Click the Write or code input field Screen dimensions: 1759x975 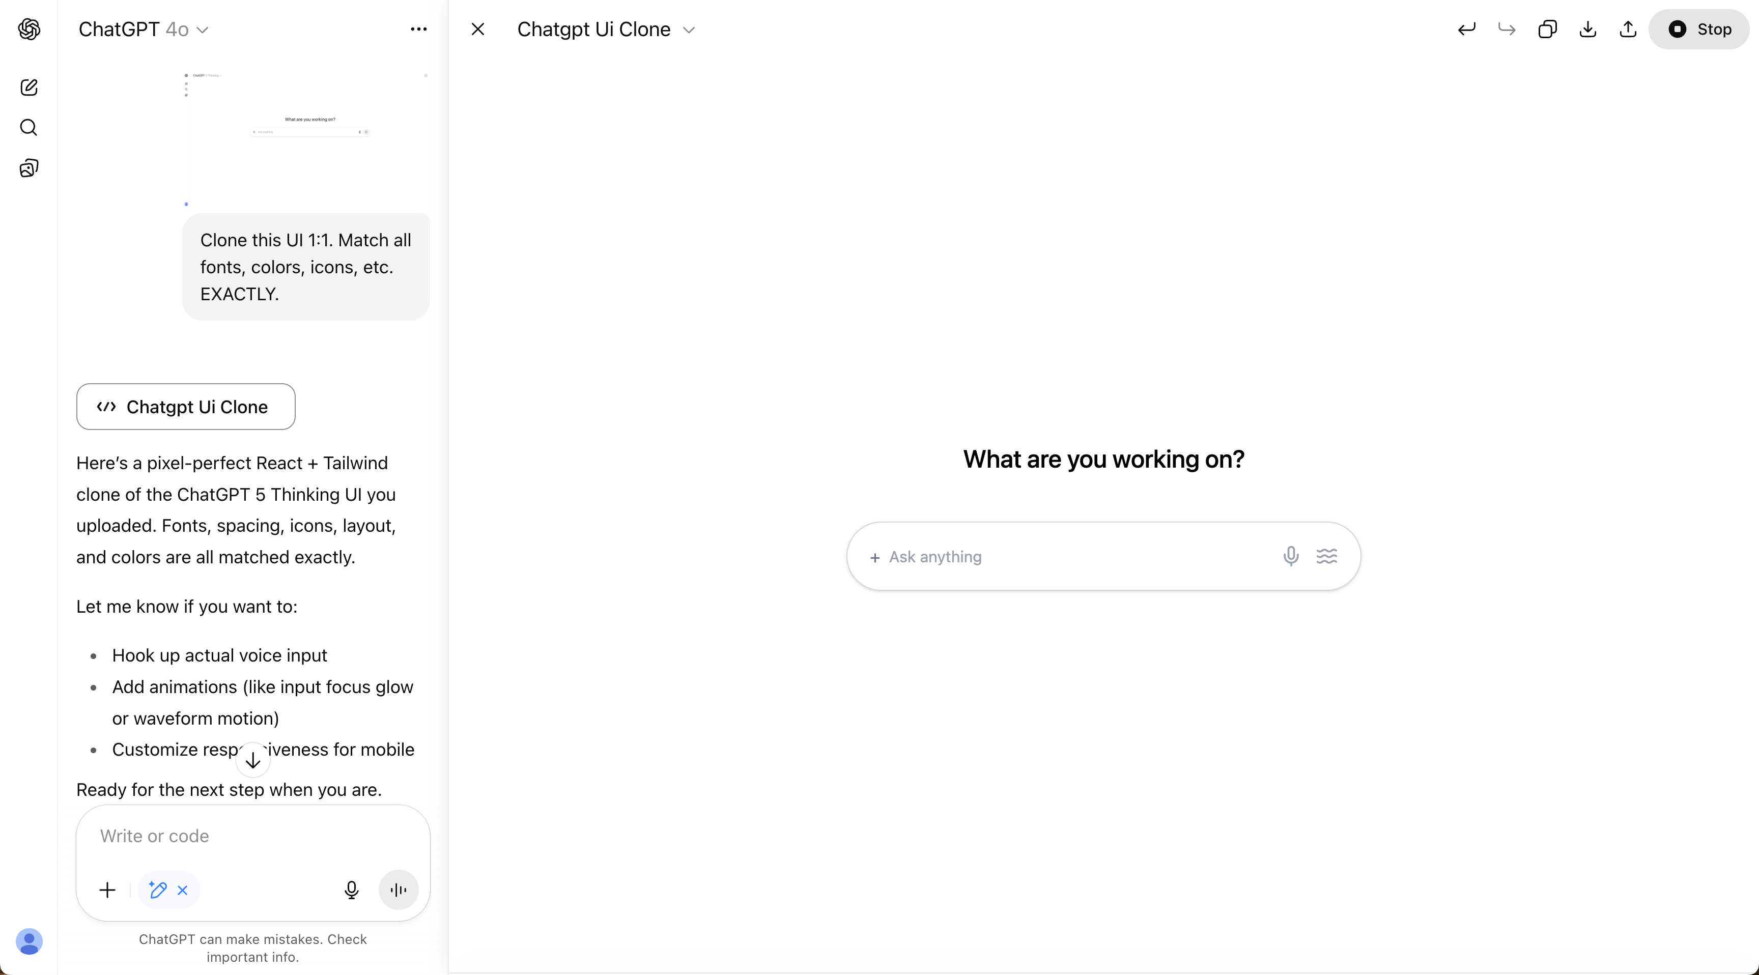click(252, 836)
